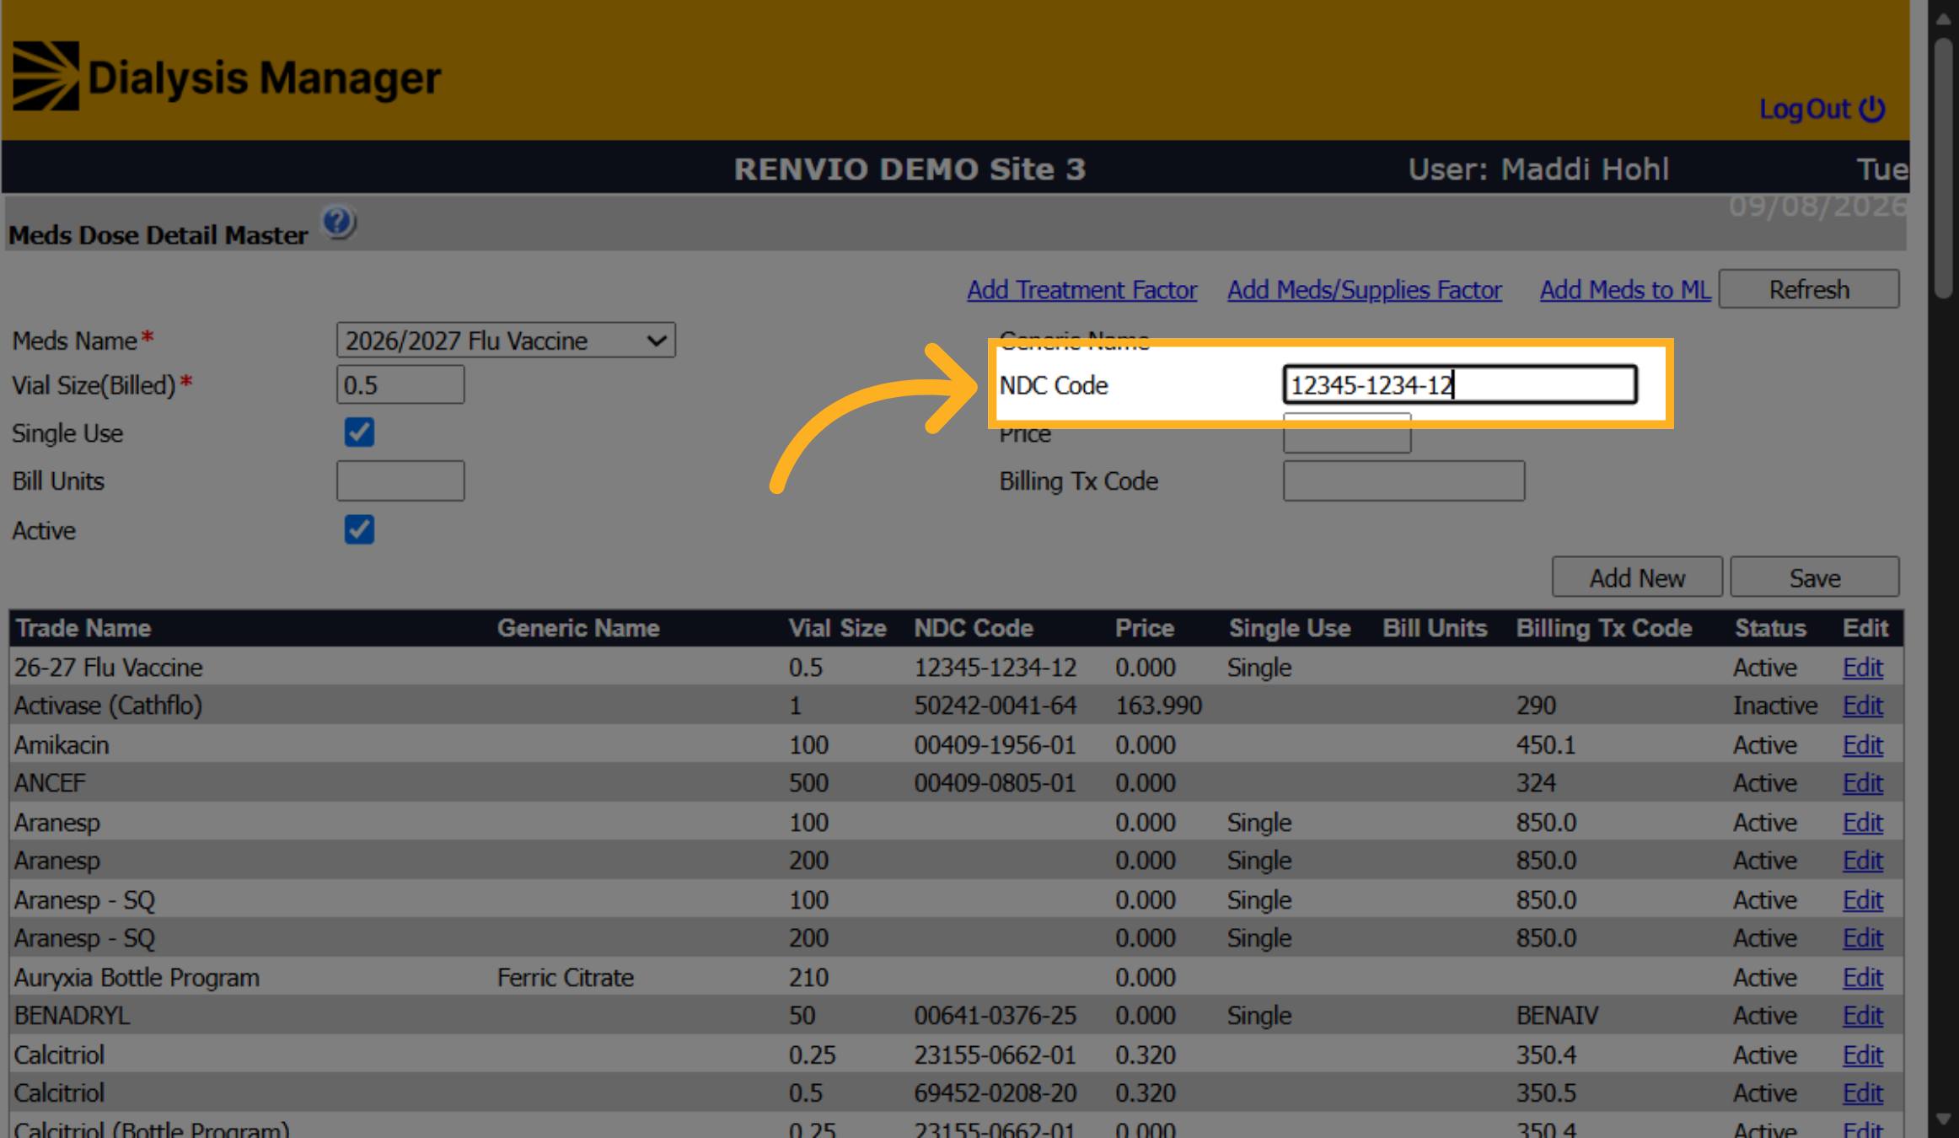Click the Billing Tx Code input field
Viewport: 1959px width, 1138px height.
click(x=1404, y=481)
